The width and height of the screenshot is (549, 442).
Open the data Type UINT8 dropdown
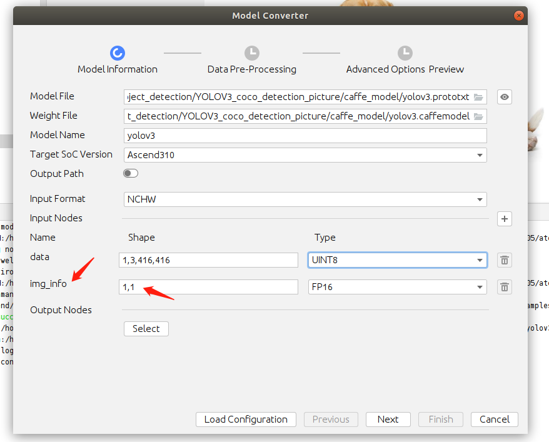(398, 260)
